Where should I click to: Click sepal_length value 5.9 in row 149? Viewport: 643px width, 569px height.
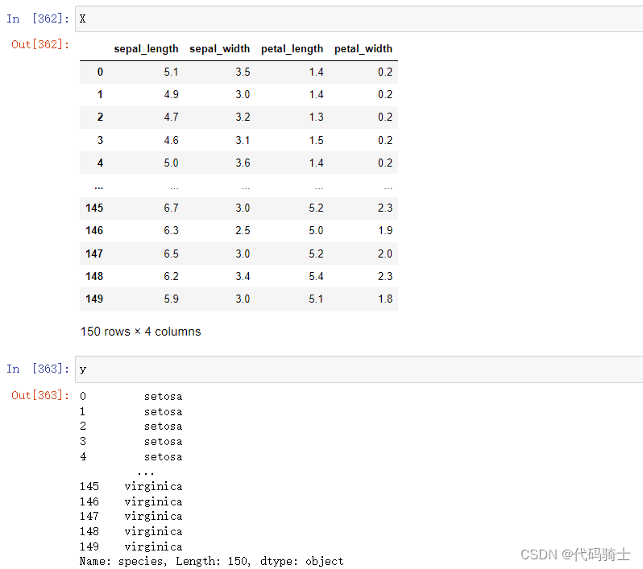pos(171,299)
